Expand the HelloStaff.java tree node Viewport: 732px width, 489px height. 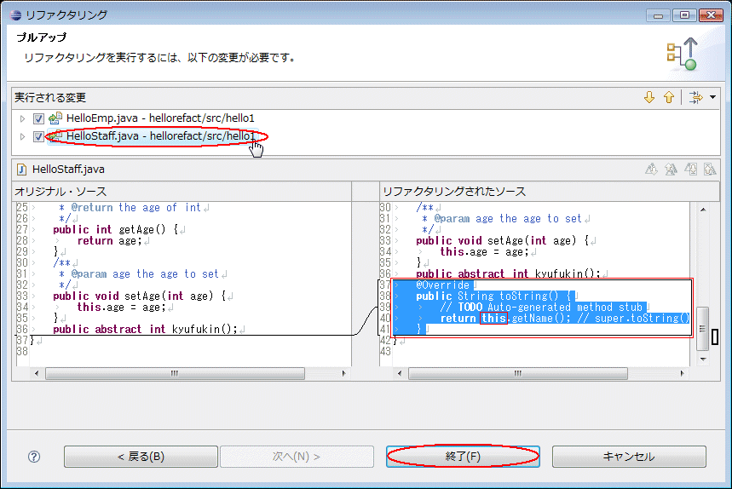coord(22,136)
